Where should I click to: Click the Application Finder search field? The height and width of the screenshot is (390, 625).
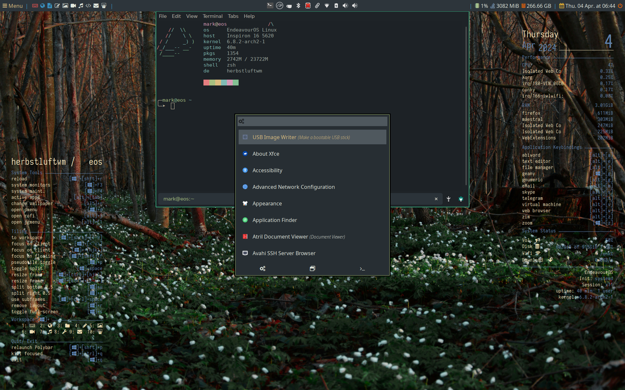point(312,121)
